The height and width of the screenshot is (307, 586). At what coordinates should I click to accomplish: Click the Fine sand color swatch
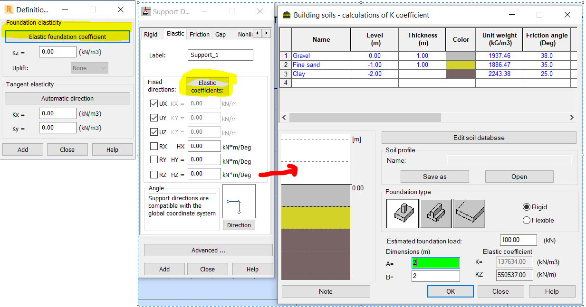point(460,65)
